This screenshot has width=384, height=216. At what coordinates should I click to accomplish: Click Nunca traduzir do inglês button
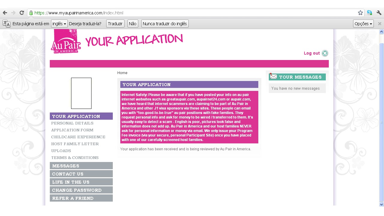coord(165,24)
